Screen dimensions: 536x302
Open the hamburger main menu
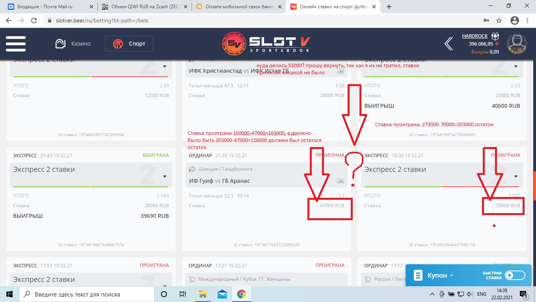click(16, 44)
